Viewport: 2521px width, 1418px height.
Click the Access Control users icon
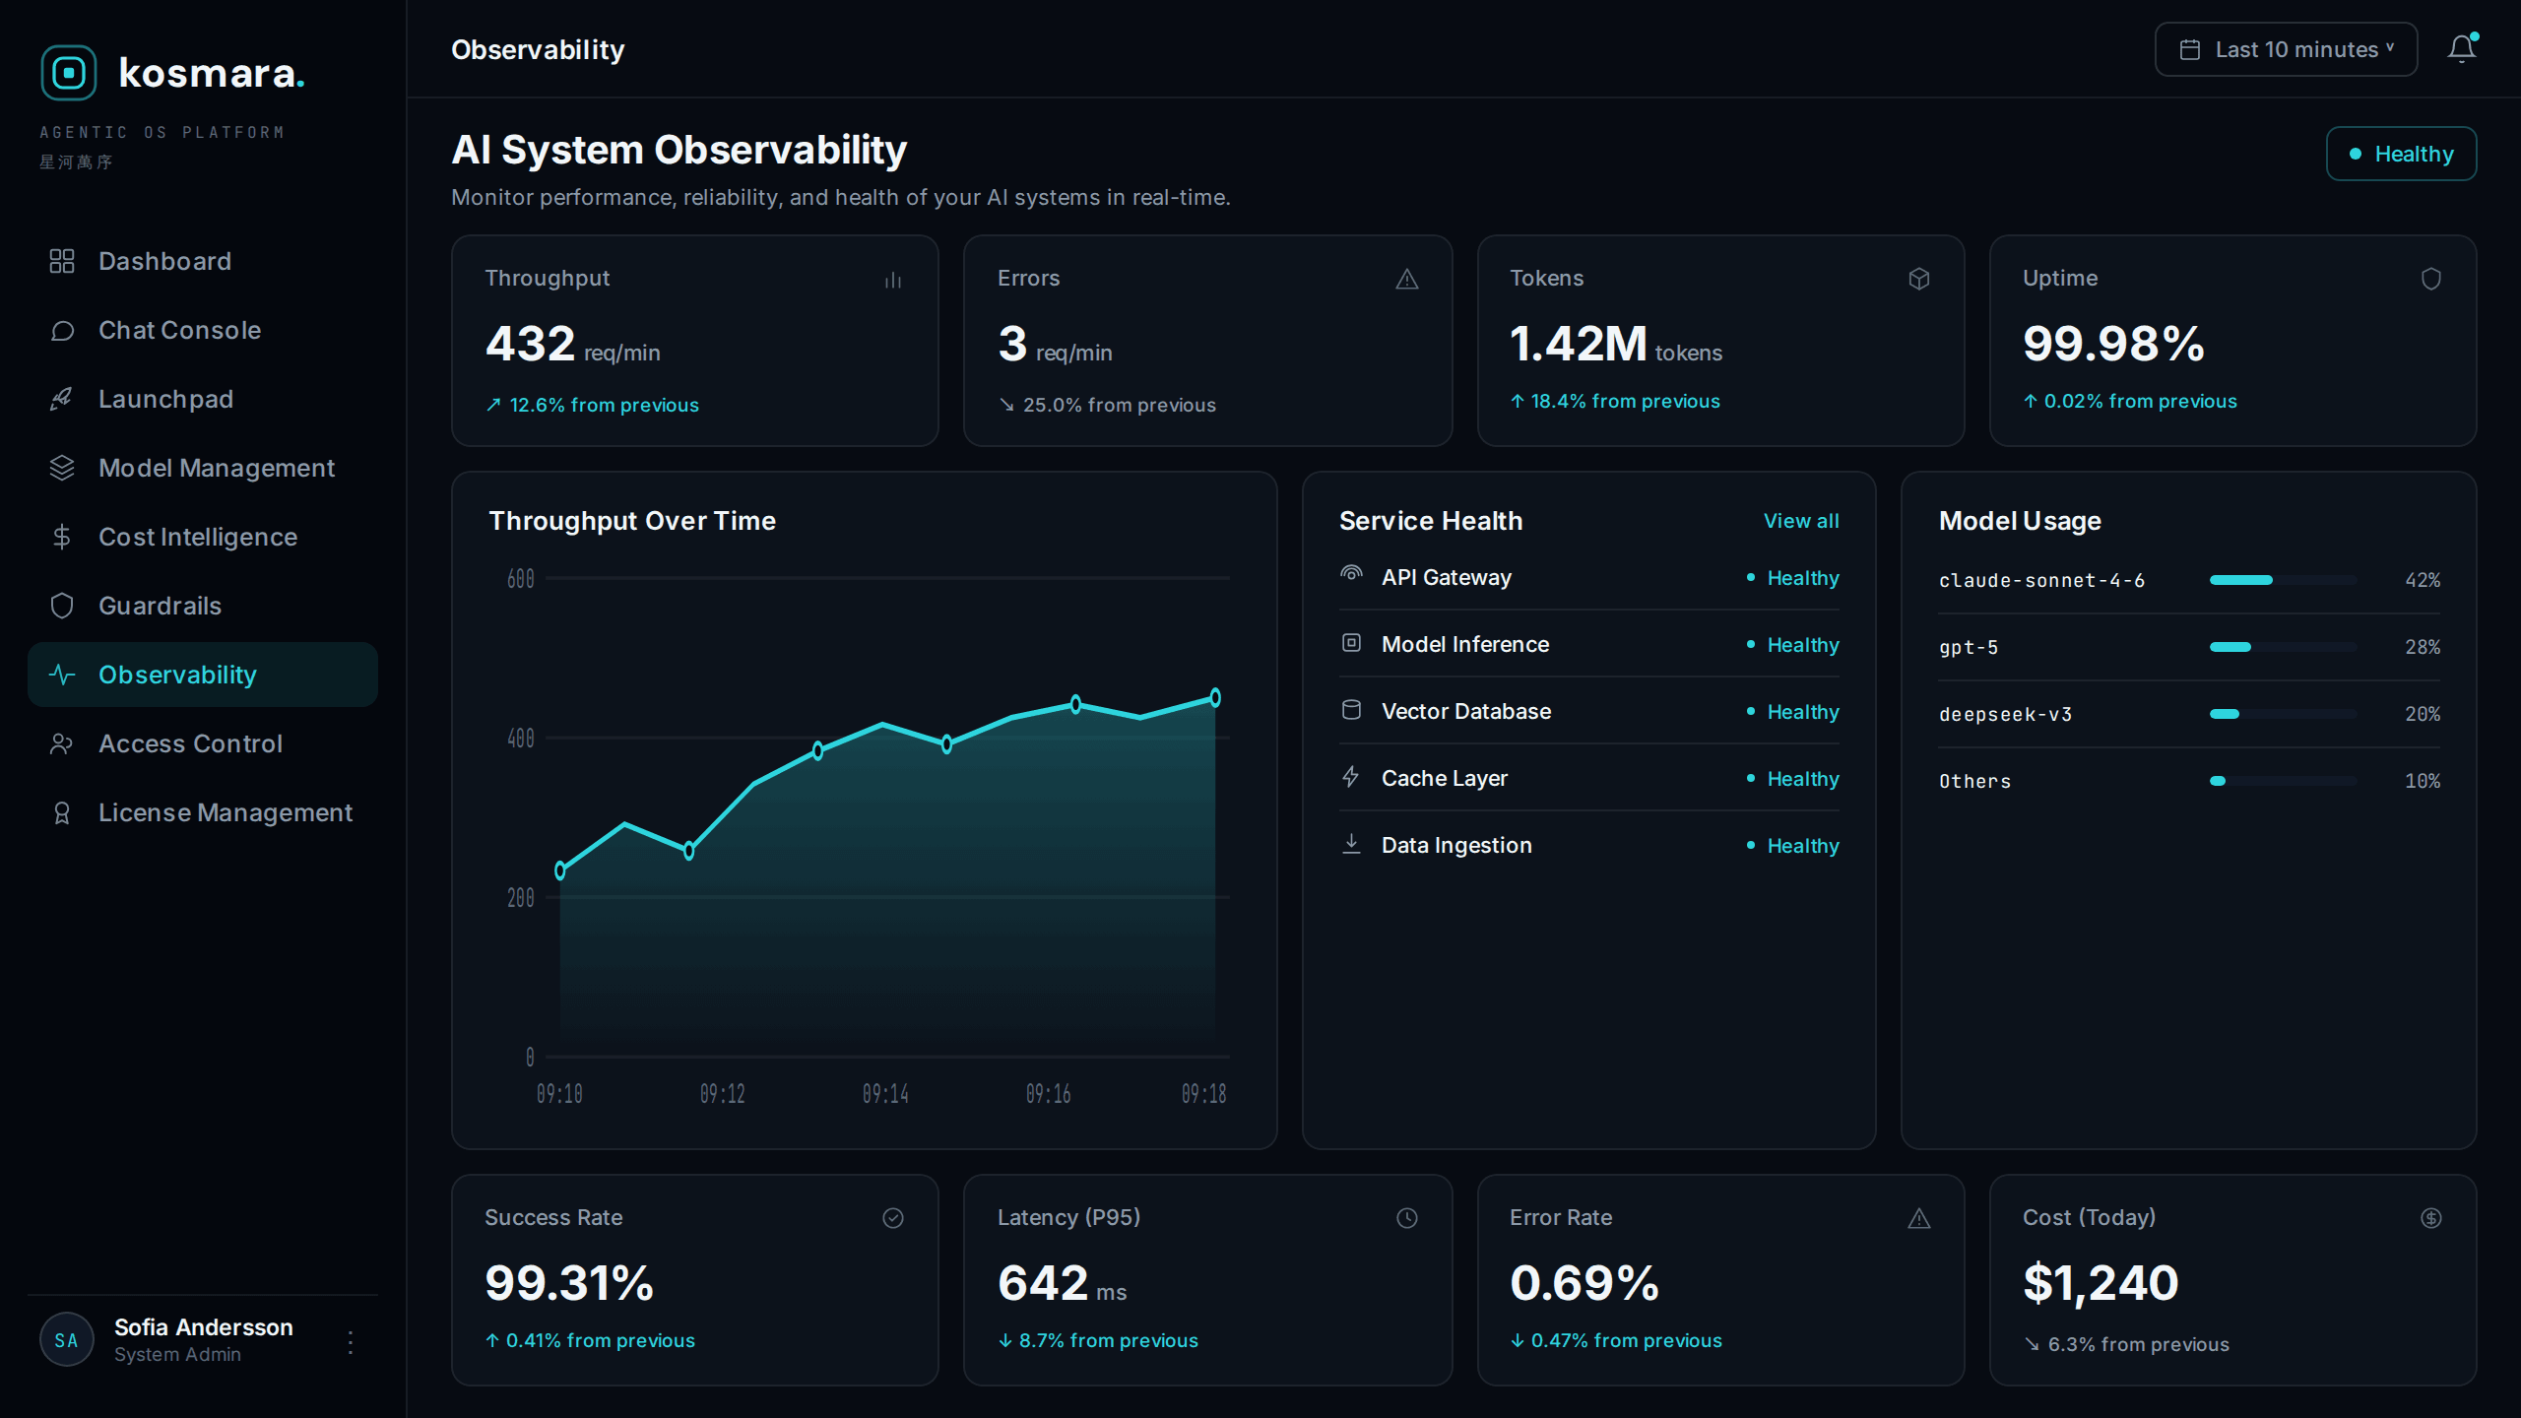point(62,743)
